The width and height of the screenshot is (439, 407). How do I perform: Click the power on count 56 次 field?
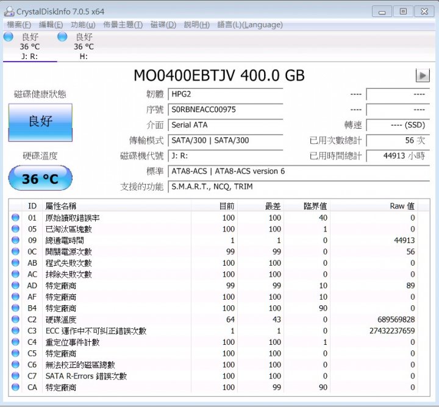[398, 140]
